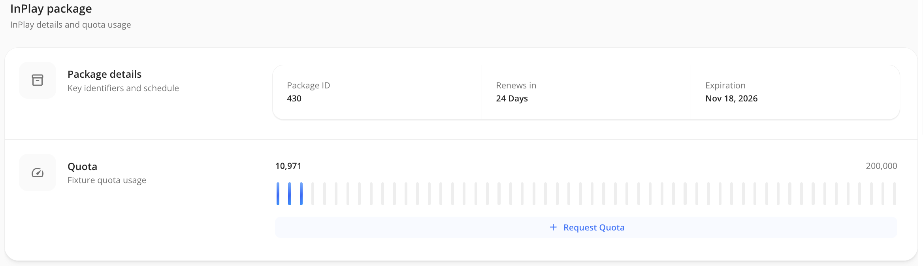This screenshot has width=923, height=266.
Task: Click the Renews in 24 Days field
Action: point(586,92)
